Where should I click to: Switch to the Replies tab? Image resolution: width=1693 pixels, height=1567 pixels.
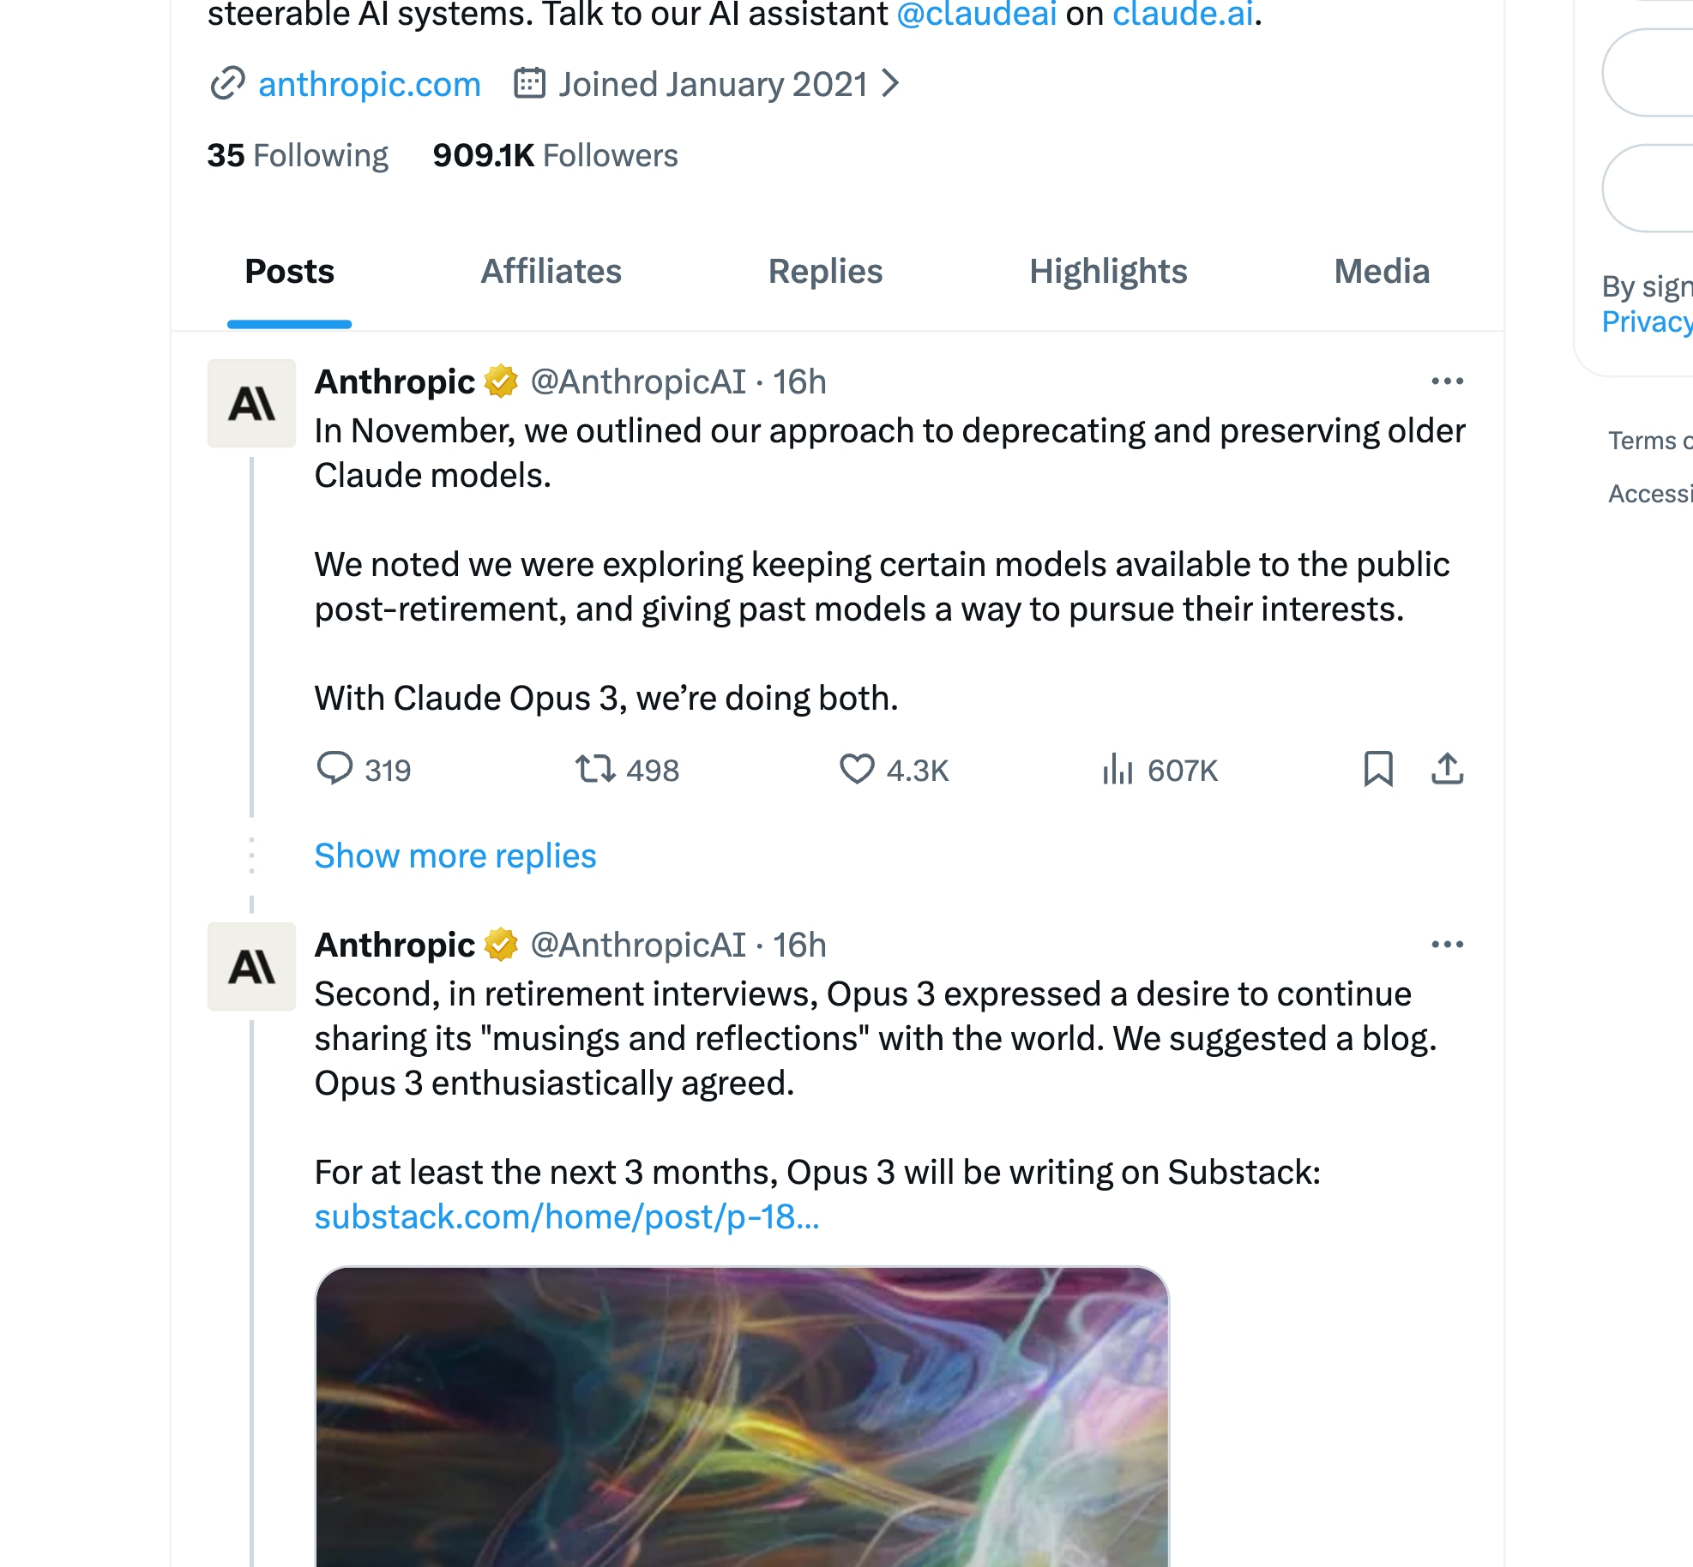(825, 272)
